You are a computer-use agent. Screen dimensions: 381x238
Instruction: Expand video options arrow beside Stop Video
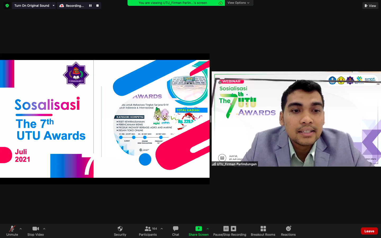click(44, 229)
